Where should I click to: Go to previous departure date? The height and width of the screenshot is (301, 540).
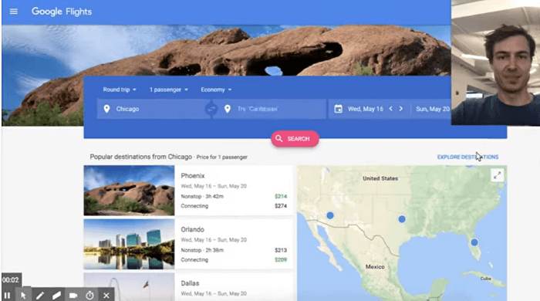[x=390, y=109]
